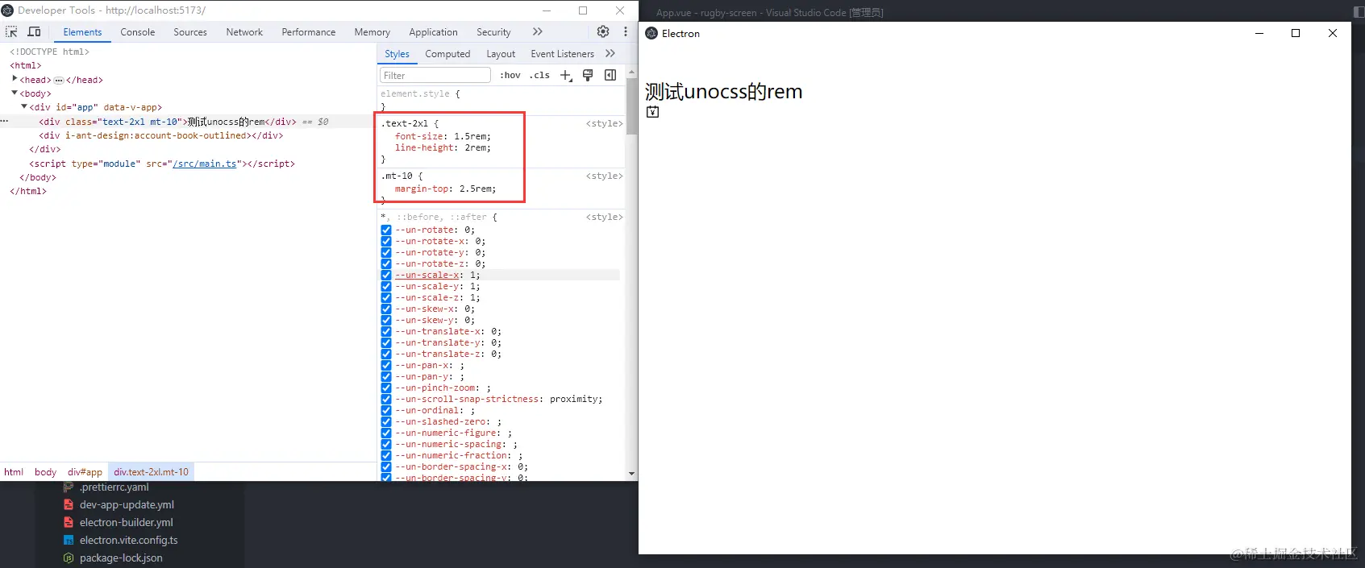1365x568 pixels.
Task: Open the Network tab
Action: click(x=244, y=32)
